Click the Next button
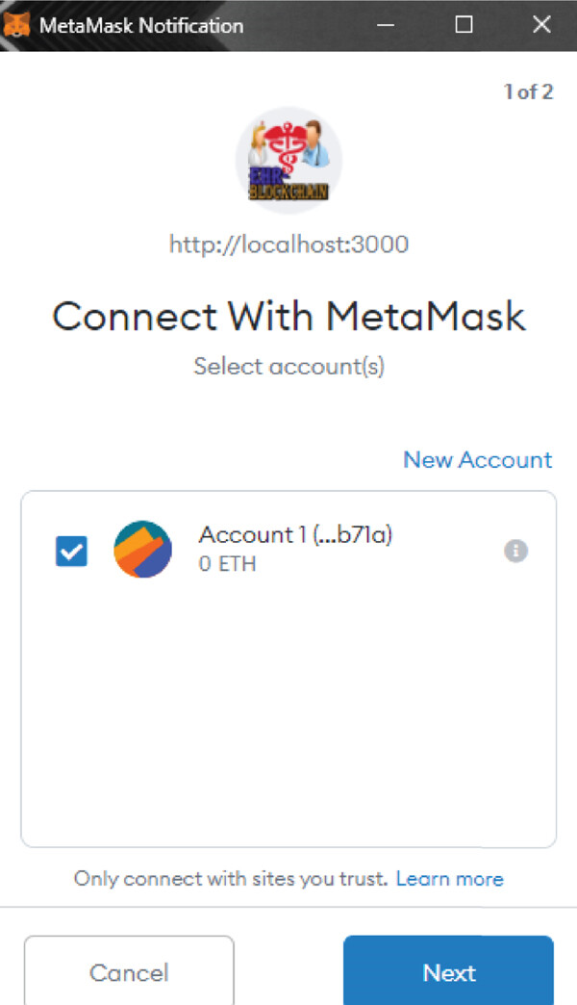The image size is (577, 1005). click(448, 971)
